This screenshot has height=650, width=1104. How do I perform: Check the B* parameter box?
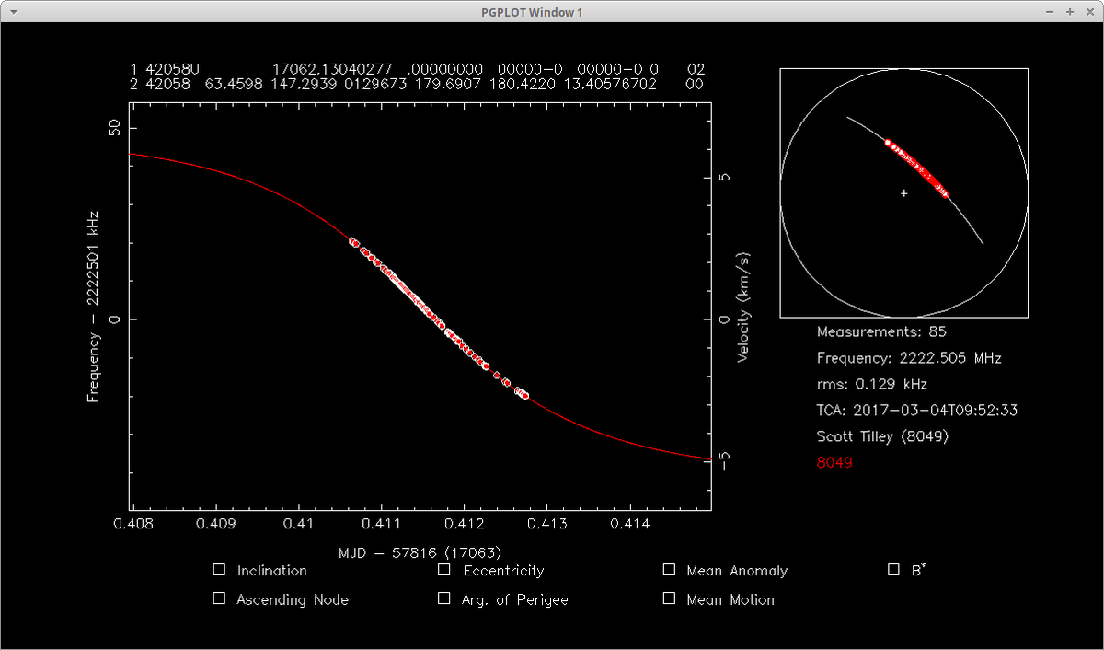[x=893, y=570]
